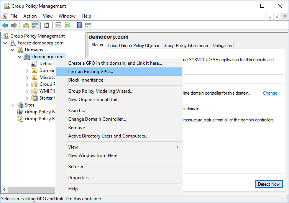Open Help via the question mark icon
The width and height of the screenshot is (289, 203).
coord(79,26)
